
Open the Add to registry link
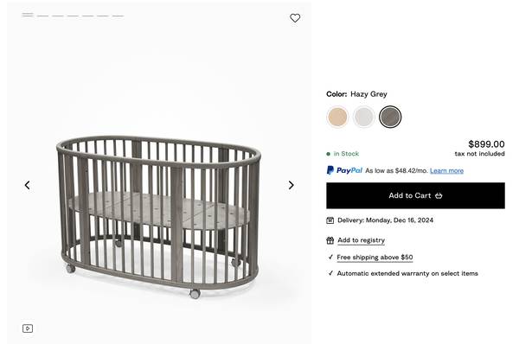361,240
